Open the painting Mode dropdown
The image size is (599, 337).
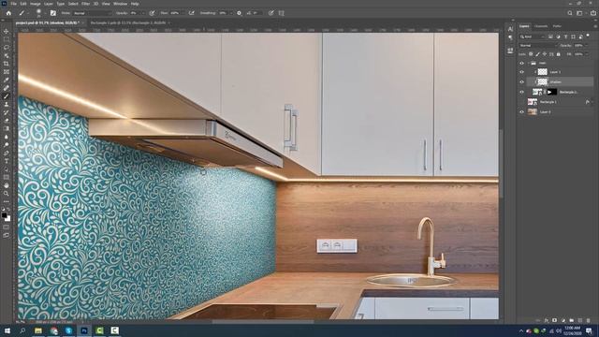pyautogui.click(x=92, y=13)
